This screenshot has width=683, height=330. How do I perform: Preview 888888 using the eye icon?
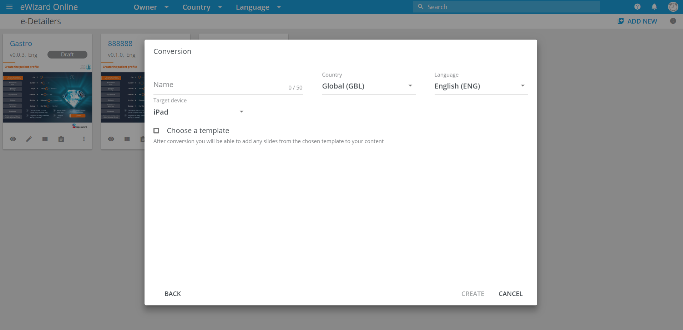(x=111, y=139)
